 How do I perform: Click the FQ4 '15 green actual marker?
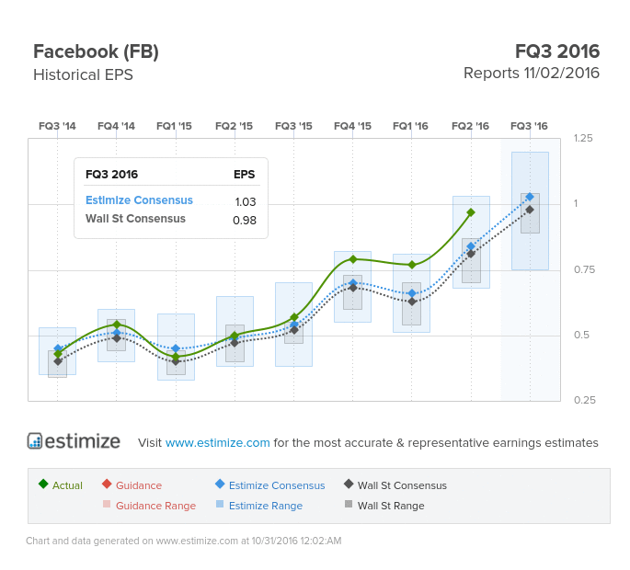tap(353, 259)
